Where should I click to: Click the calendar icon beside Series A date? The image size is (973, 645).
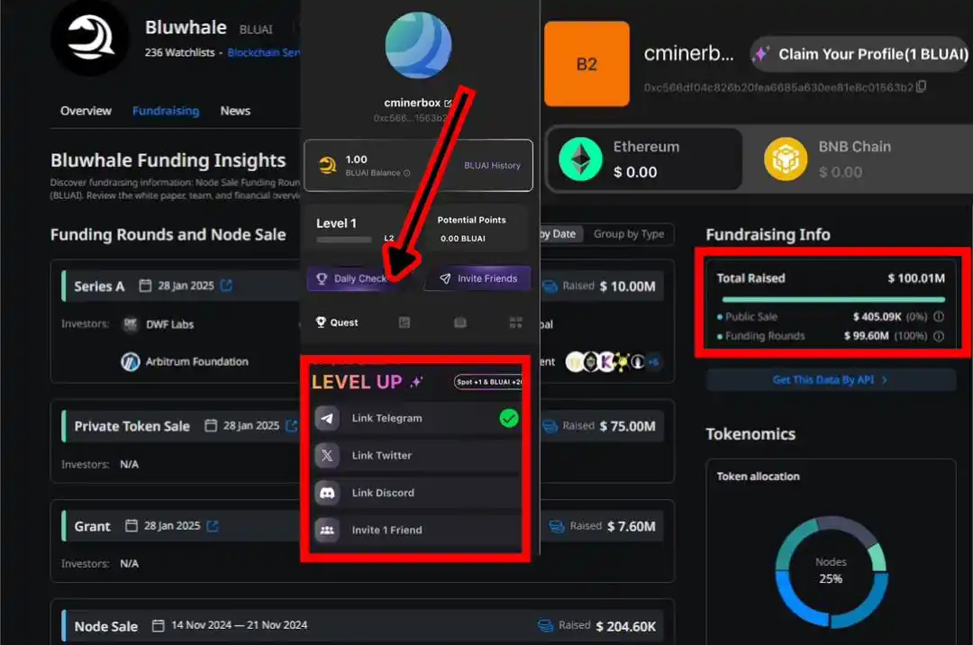(x=145, y=286)
